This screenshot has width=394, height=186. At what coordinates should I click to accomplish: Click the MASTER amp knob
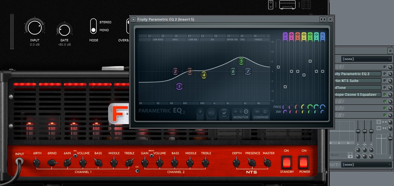[267, 162]
